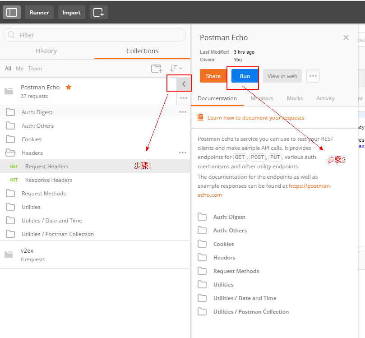Open Headers in documentation list
Image resolution: width=365 pixels, height=338 pixels.
224,257
